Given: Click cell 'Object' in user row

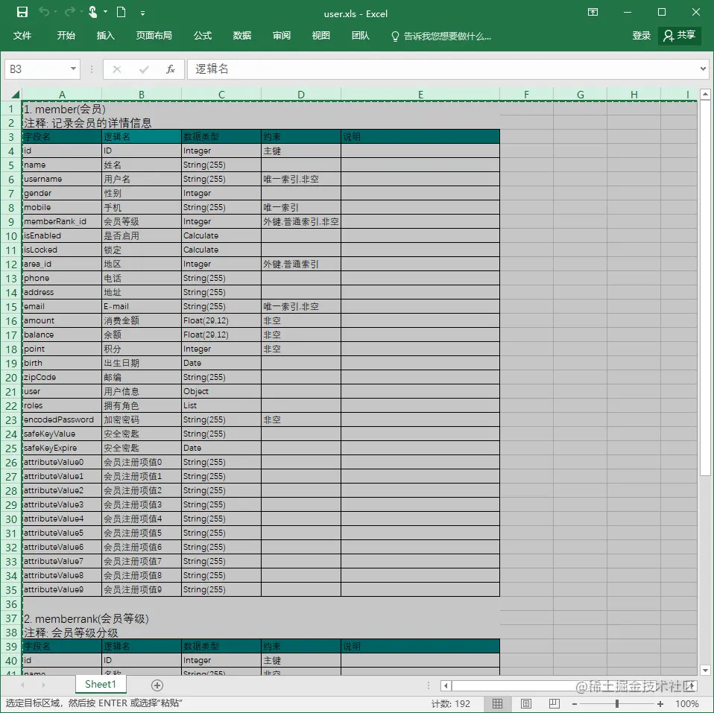Looking at the screenshot, I should click(221, 391).
